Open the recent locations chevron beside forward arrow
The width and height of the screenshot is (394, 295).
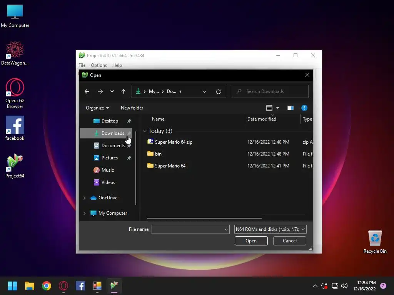click(112, 91)
